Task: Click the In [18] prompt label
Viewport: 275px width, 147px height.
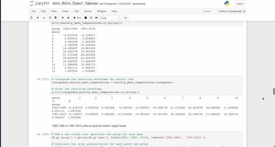Action: [x=43, y=134]
